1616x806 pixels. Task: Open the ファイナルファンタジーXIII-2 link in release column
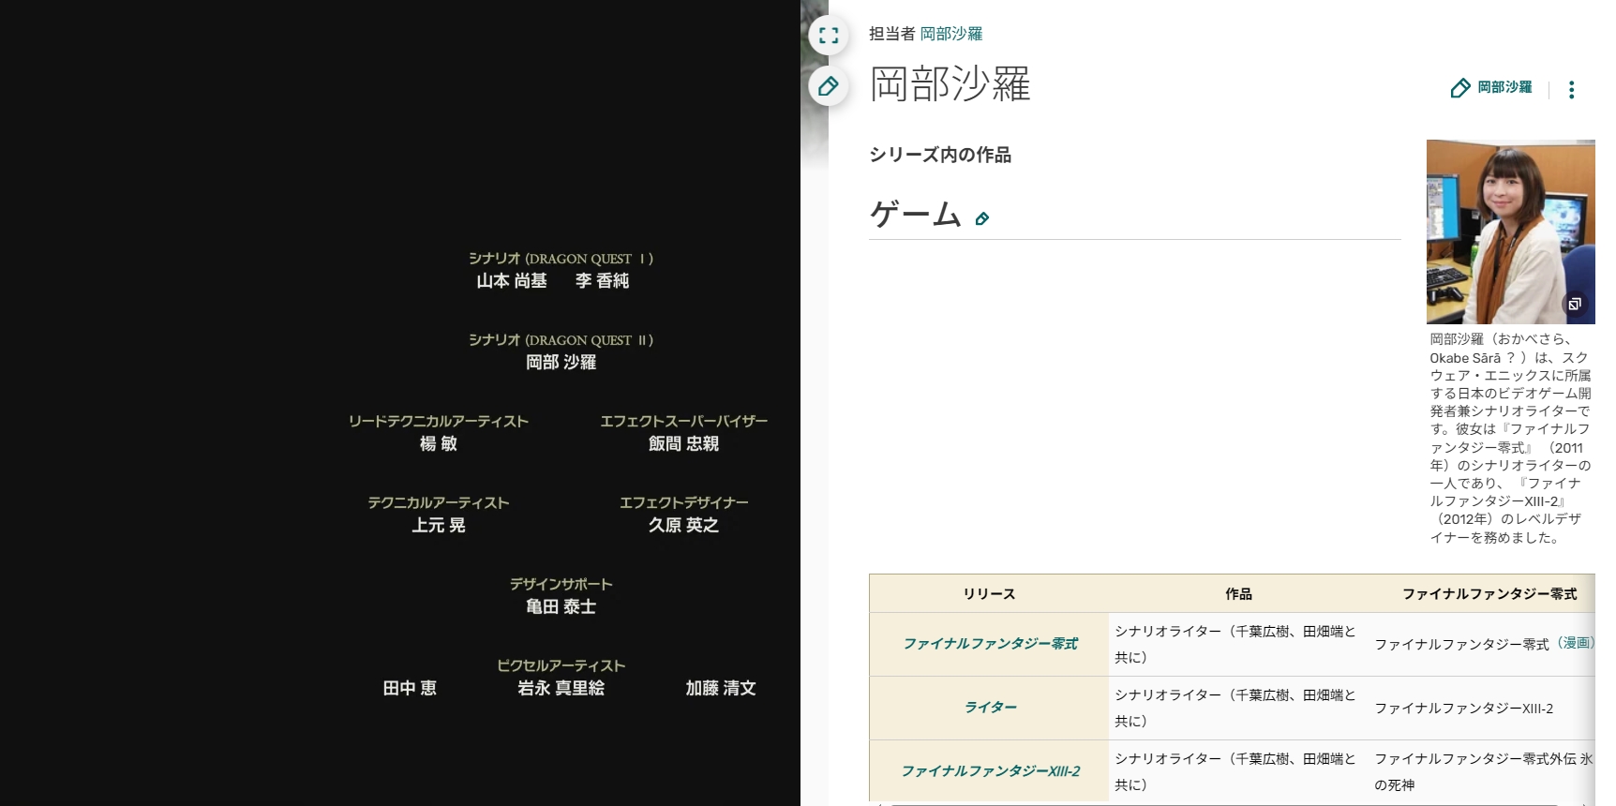click(990, 771)
